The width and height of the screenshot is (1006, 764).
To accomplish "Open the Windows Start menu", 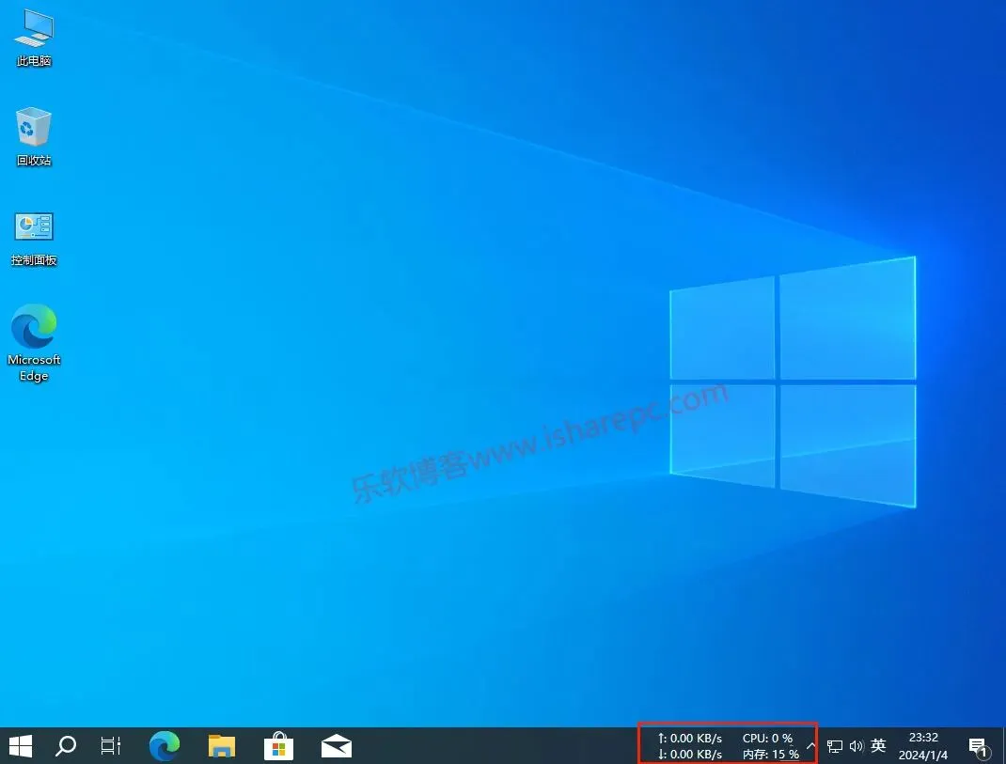I will tap(21, 746).
